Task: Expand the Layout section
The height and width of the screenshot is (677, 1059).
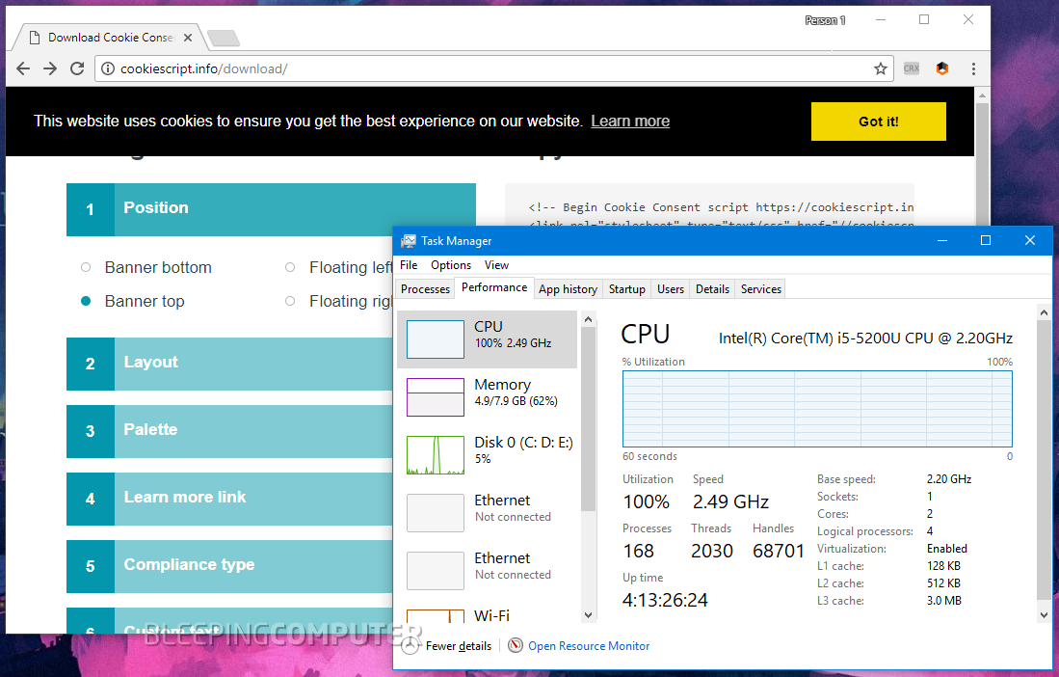Action: click(x=229, y=364)
